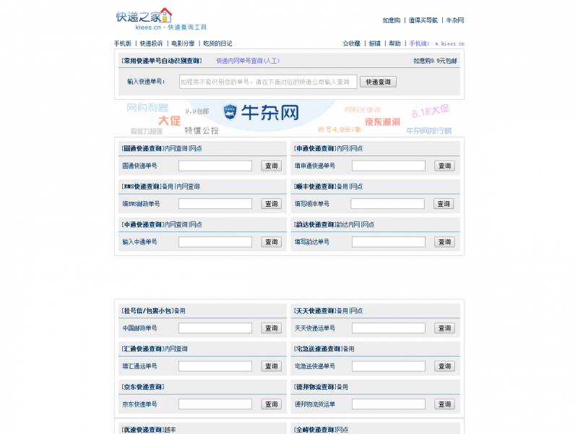The height and width of the screenshot is (434, 578).
Task: Focus the 输入中通单号 input field
Action: (x=215, y=242)
